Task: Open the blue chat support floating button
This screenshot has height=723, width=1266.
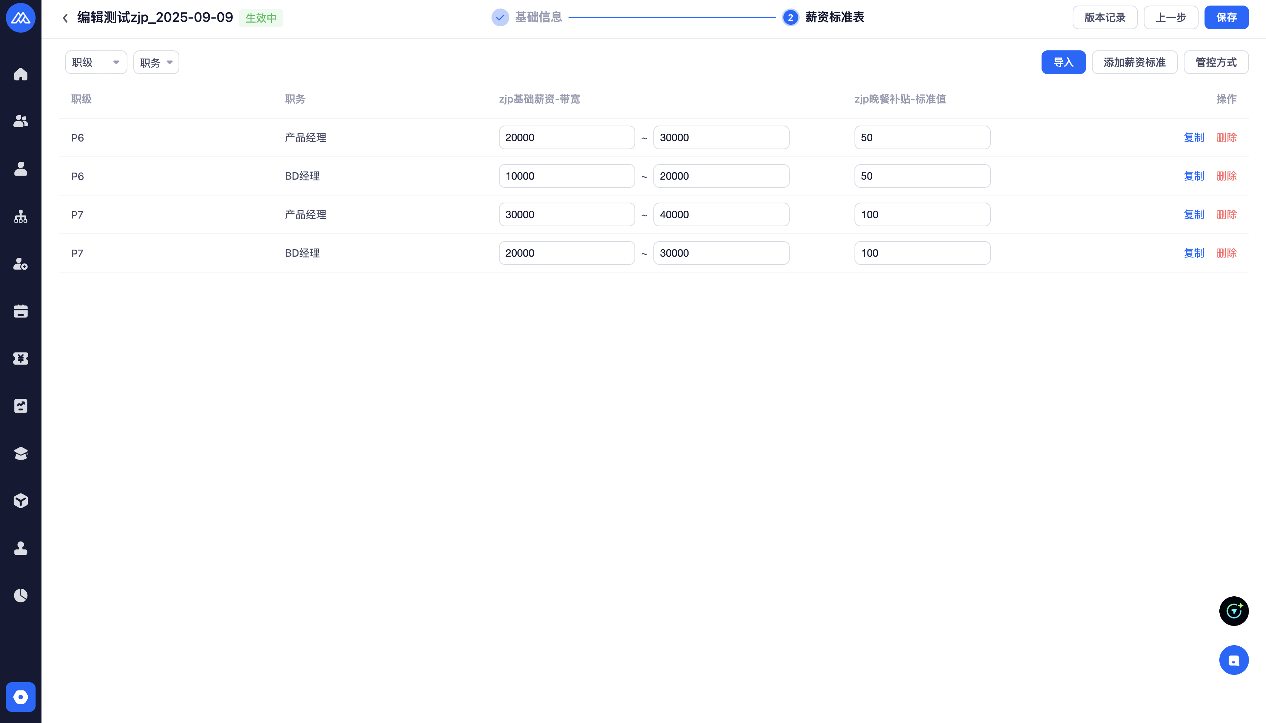Action: (x=1234, y=660)
